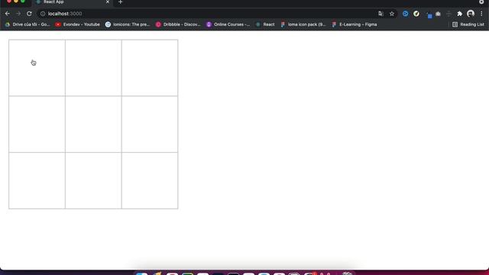Open the blue square extension icon
Viewport: 489px width, 275px height.
(x=429, y=15)
